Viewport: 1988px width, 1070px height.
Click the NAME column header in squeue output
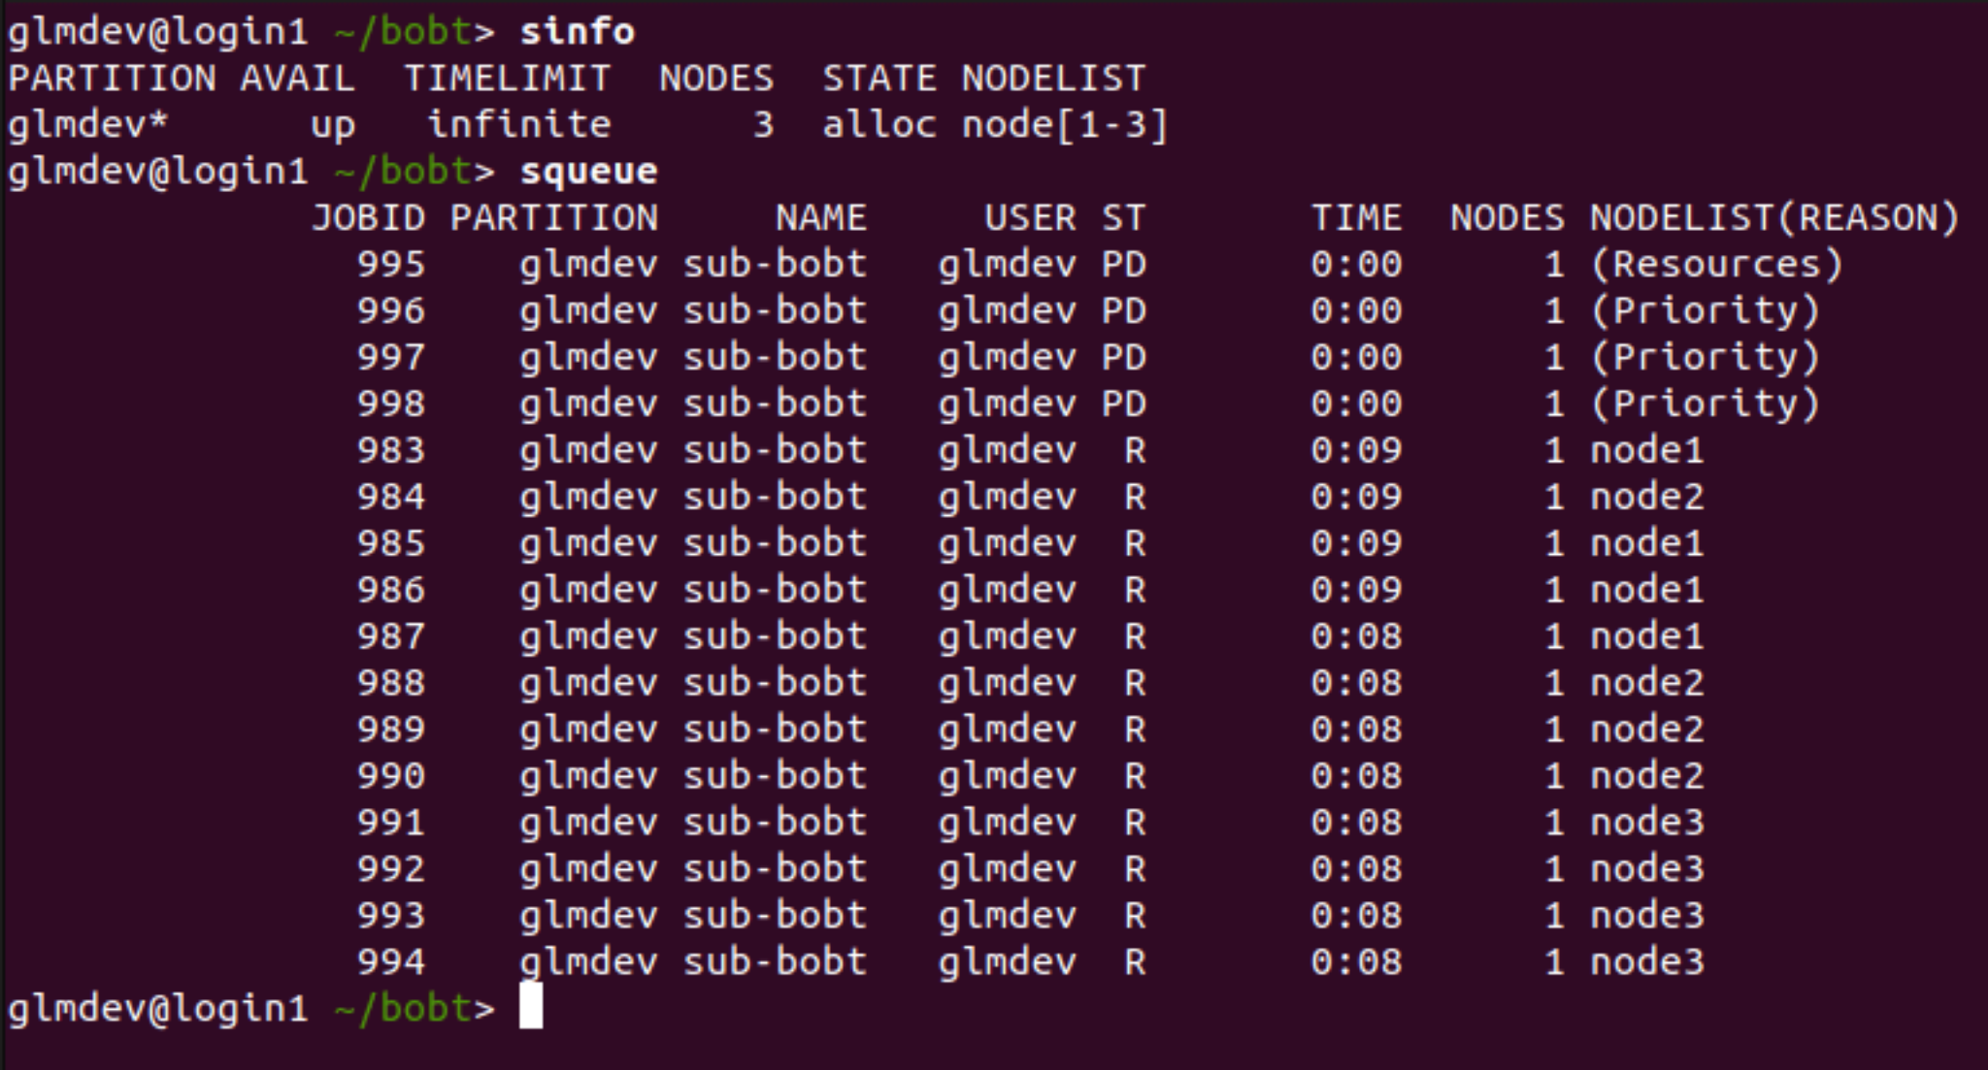tap(821, 217)
